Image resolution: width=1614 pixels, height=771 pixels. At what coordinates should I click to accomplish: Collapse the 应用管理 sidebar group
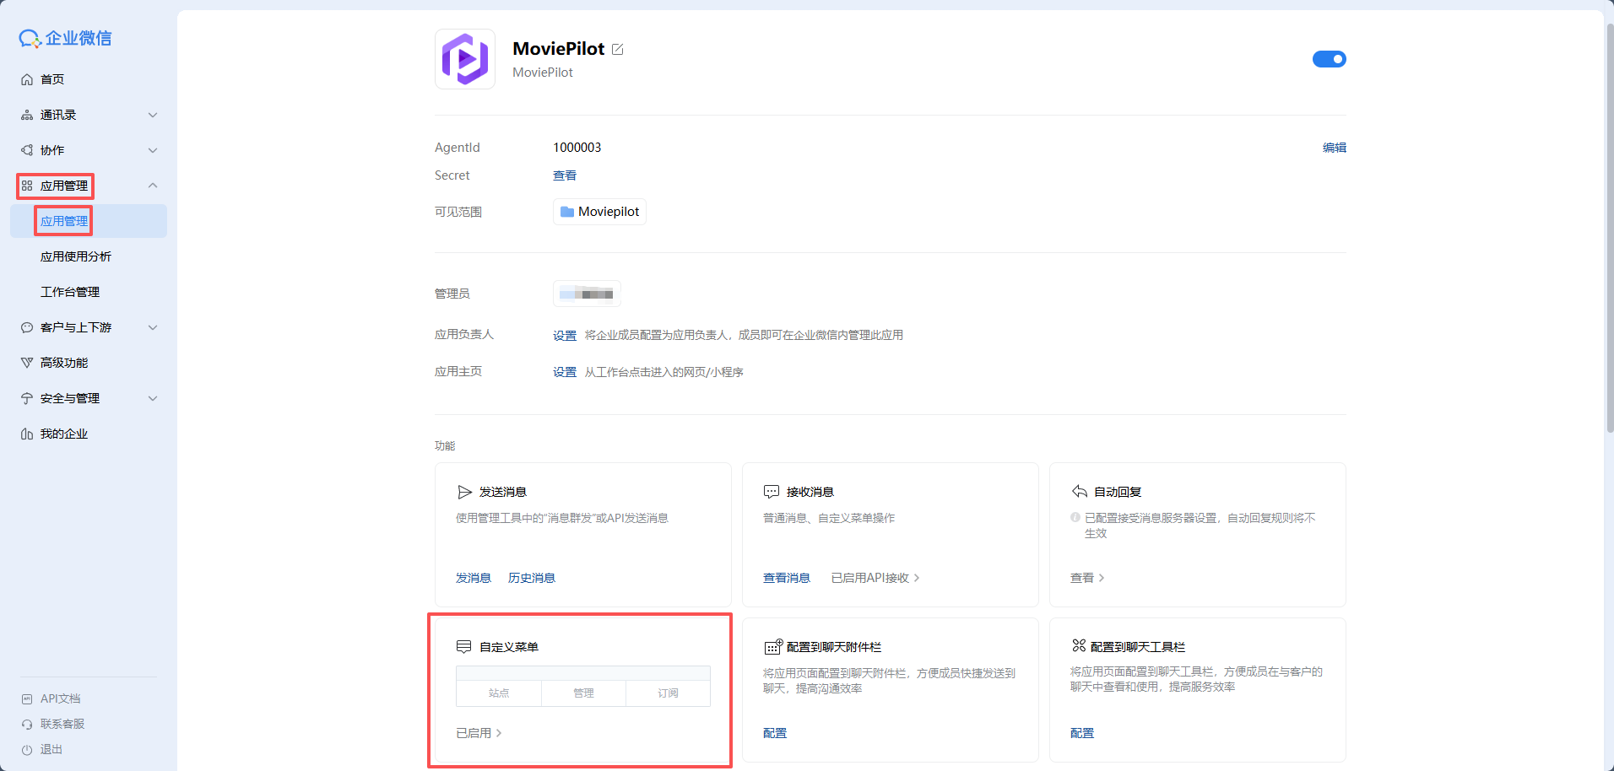[152, 186]
